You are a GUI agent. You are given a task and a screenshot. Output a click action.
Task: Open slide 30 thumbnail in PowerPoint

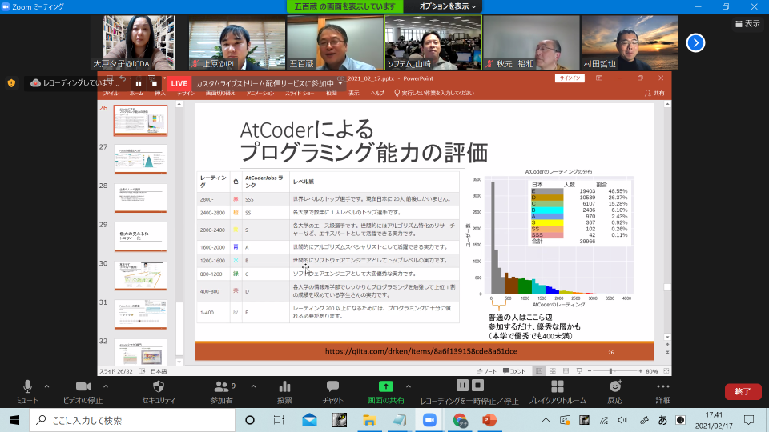point(140,275)
